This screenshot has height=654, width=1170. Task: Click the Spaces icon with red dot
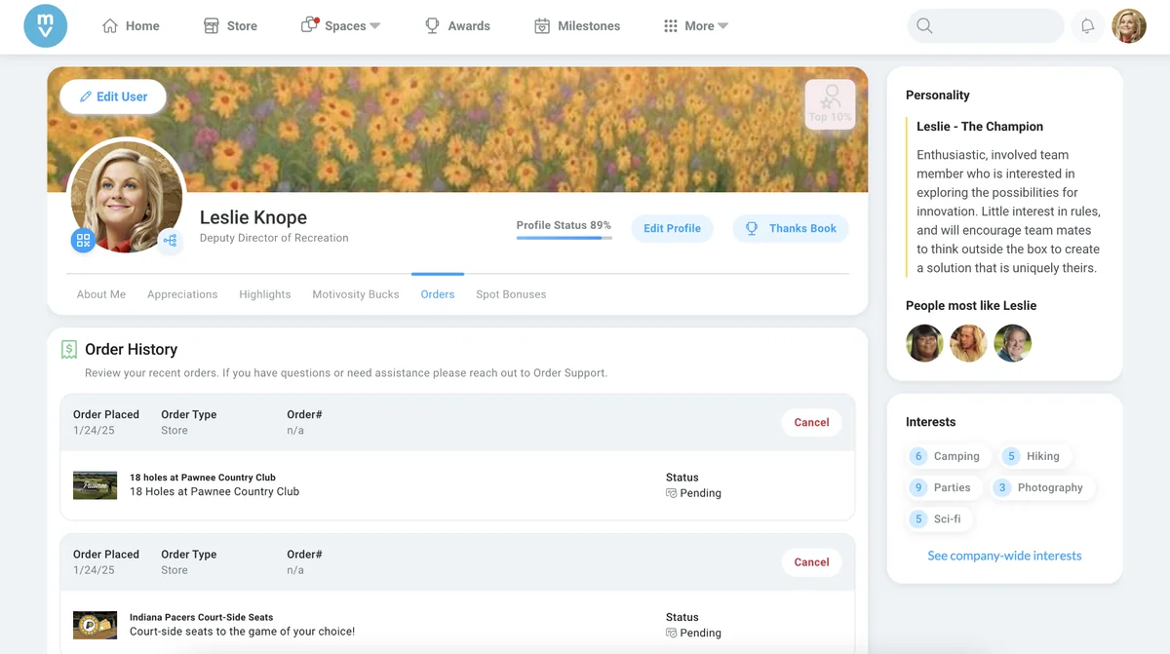310,25
